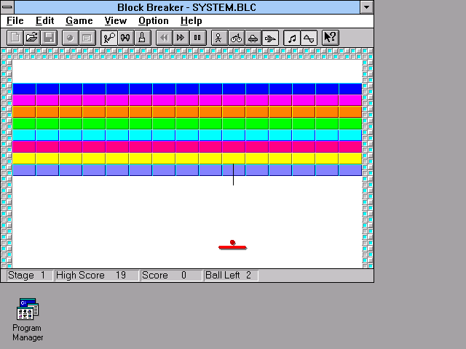Image resolution: width=466 pixels, height=349 pixels.
Task: Open the View menu
Action: coord(115,21)
